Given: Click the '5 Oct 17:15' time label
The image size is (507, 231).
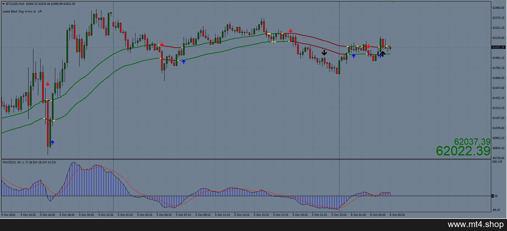Looking at the screenshot, I should [281, 215].
